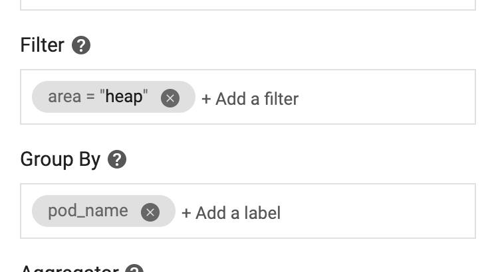This screenshot has height=272, width=484.
Task: Click the plus sign before "Add a filter"
Action: click(x=206, y=99)
